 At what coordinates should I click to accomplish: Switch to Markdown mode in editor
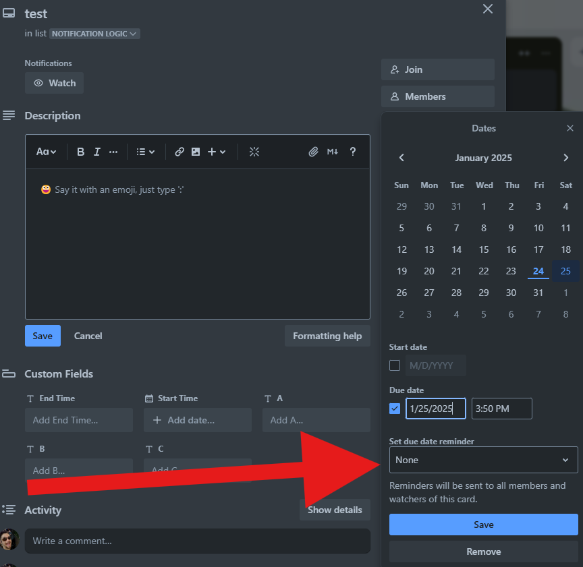[333, 152]
